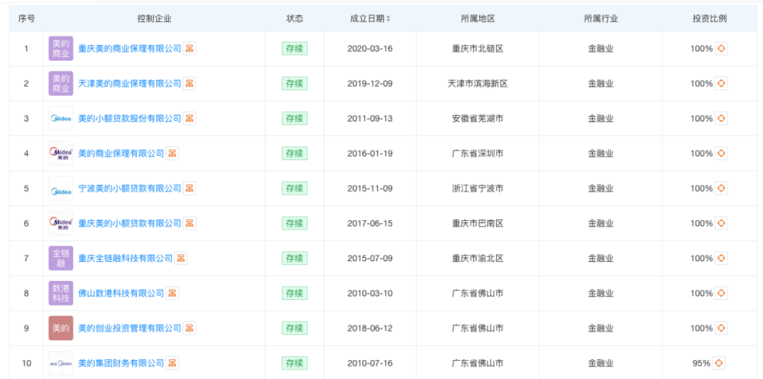The image size is (763, 379).
Task: Open 美的小额贷款股份有限公司 company link
Action: 129,119
